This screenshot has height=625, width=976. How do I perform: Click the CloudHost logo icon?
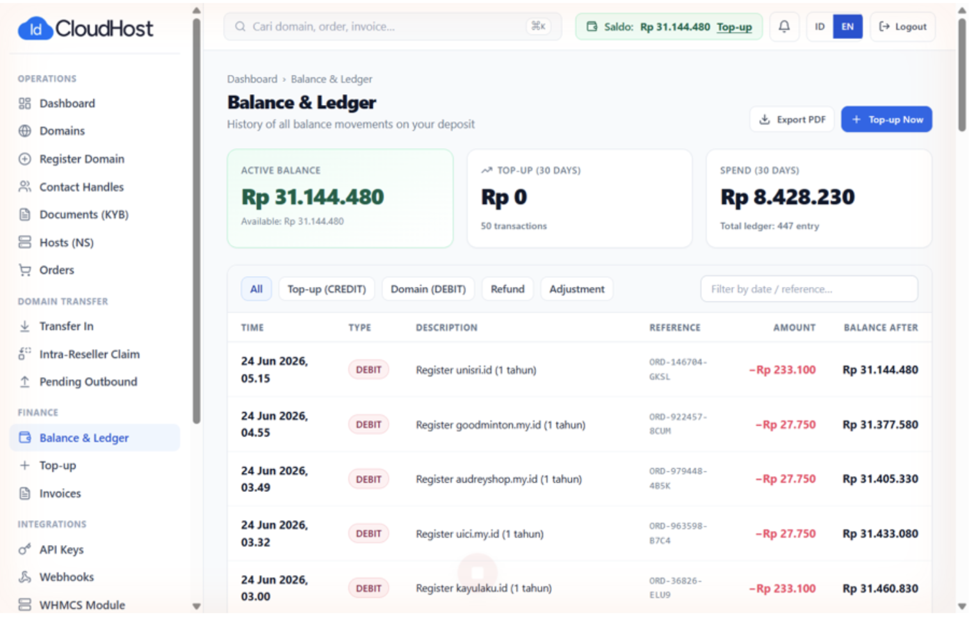click(x=35, y=29)
